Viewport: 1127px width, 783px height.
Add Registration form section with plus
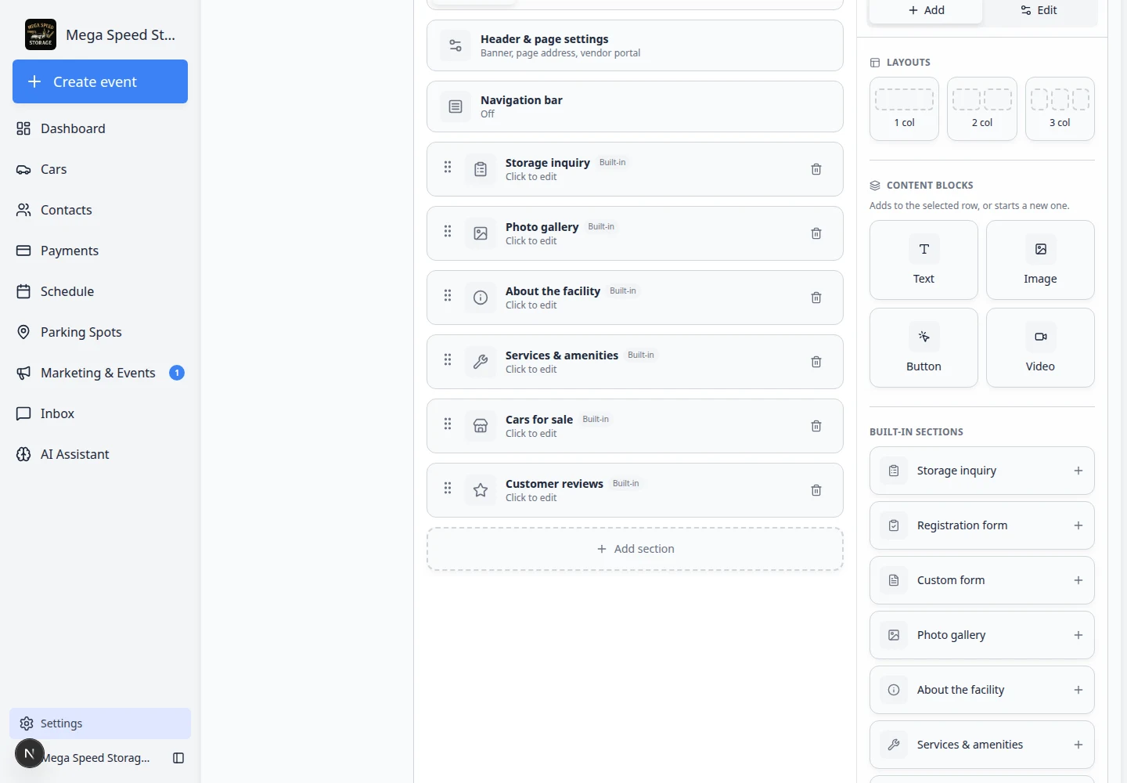(x=1078, y=525)
